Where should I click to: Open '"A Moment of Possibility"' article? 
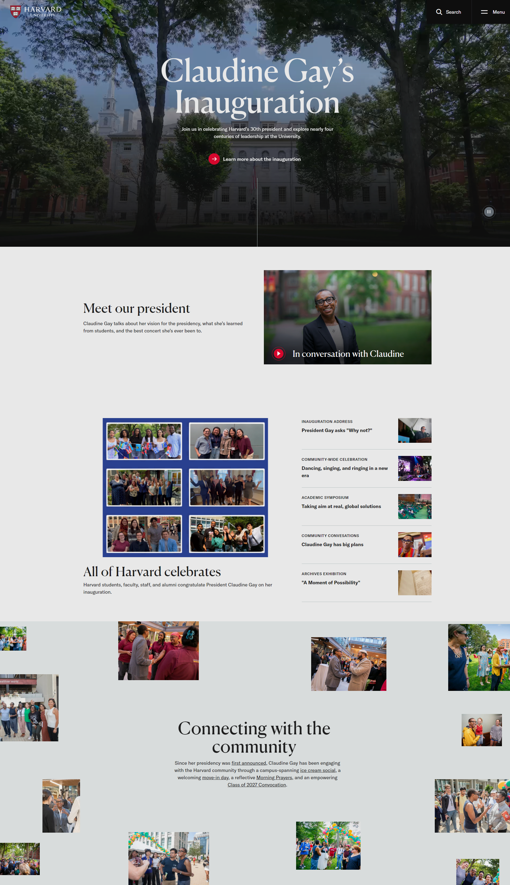(x=331, y=583)
